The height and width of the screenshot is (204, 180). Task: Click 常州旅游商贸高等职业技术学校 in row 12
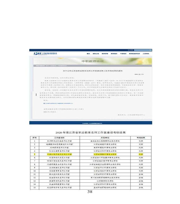[x=105, y=178]
